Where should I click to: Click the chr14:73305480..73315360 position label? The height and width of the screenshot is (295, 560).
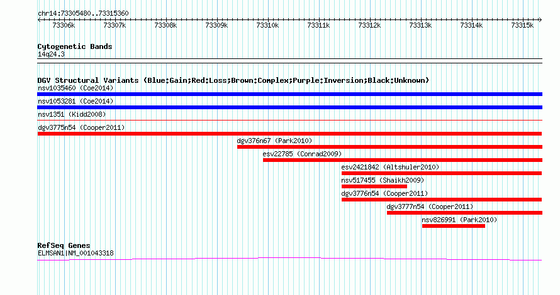coord(83,13)
